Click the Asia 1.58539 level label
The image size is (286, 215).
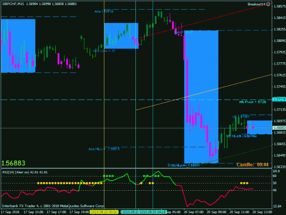tap(104, 11)
